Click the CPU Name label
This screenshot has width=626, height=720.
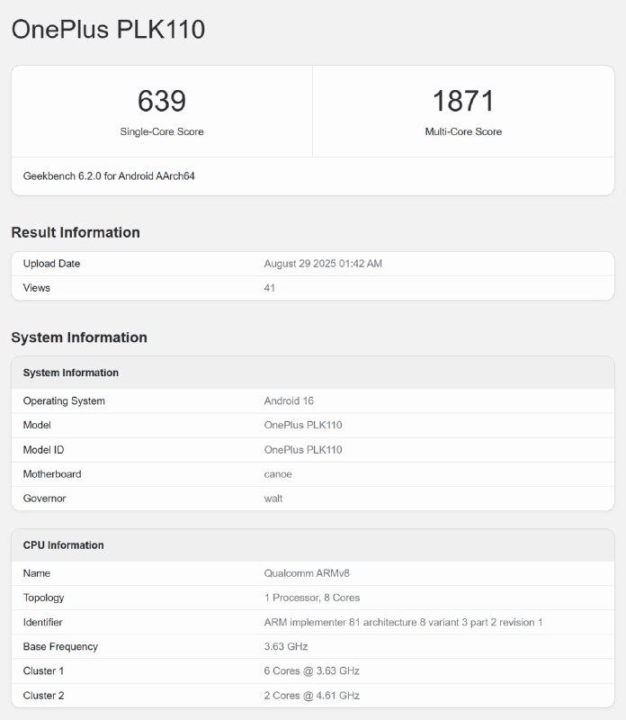pyautogui.click(x=37, y=573)
